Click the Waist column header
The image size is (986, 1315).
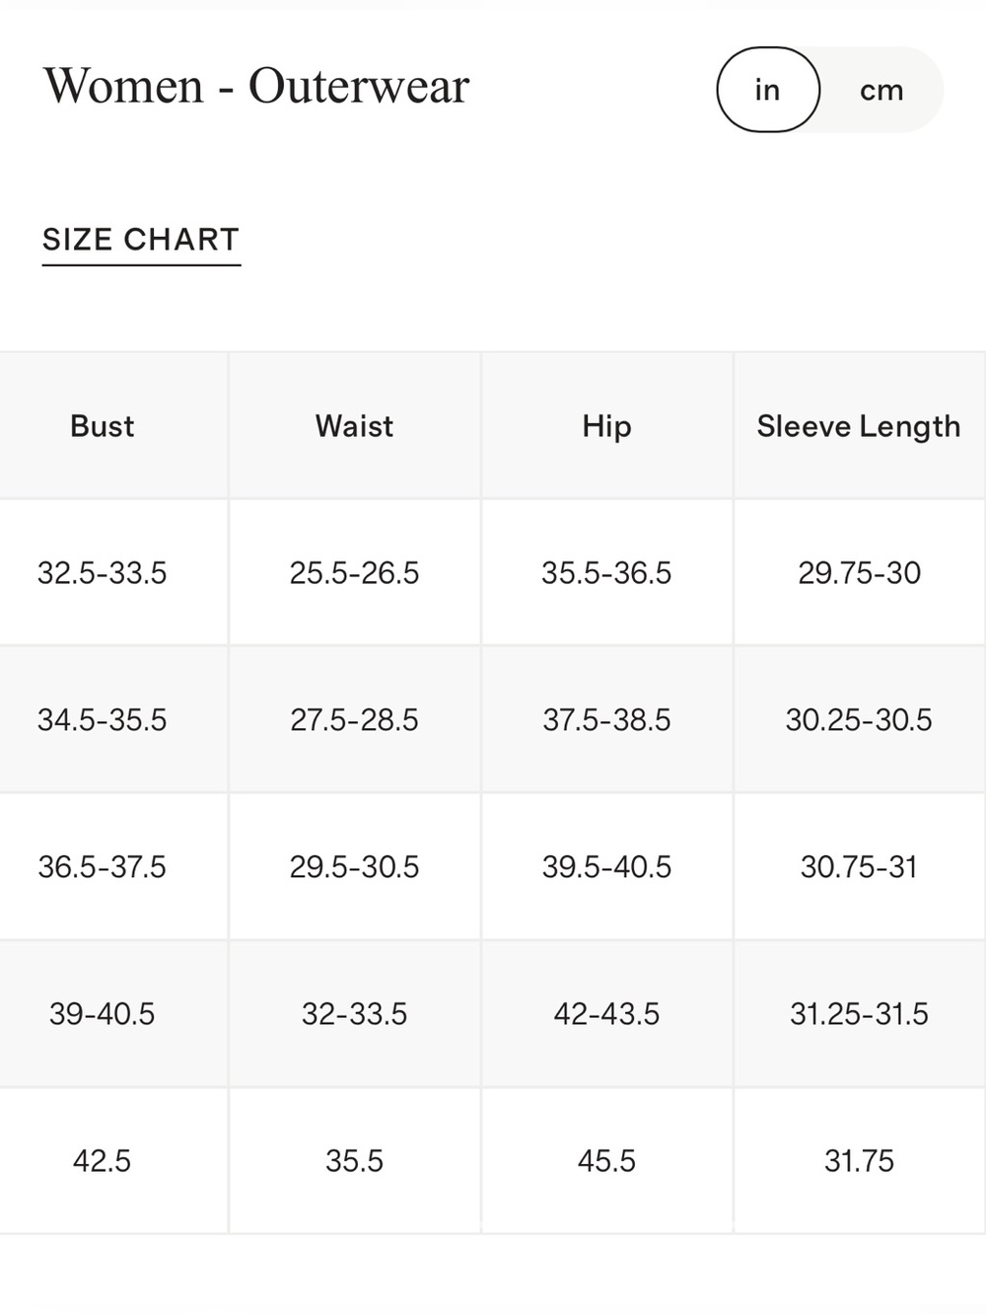click(355, 425)
